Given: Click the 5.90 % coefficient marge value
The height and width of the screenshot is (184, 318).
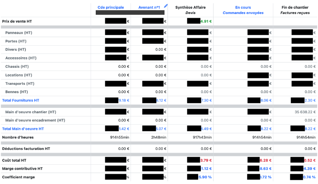Looking at the screenshot, I should [205, 177].
